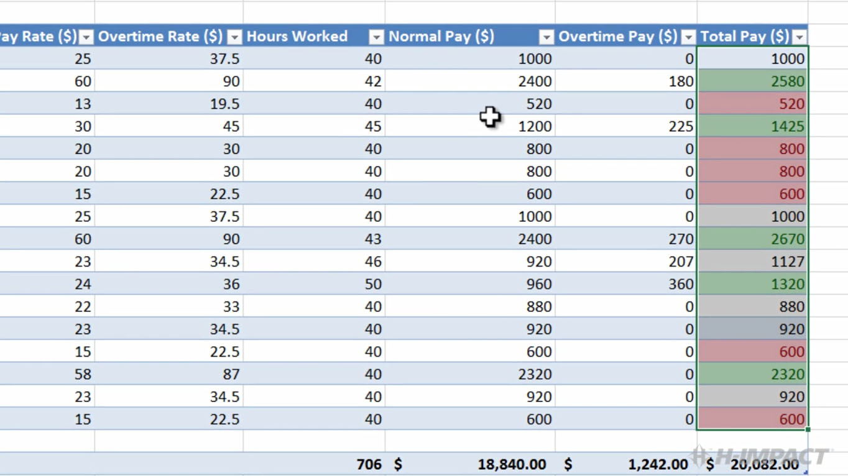Select the Total Pay total 20,082.00
Screen dimensions: 848x476
pyautogui.click(x=752, y=464)
